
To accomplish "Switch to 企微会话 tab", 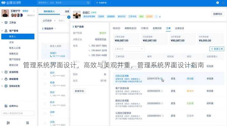I will (x=179, y=28).
